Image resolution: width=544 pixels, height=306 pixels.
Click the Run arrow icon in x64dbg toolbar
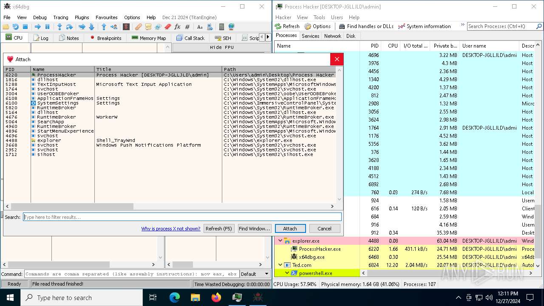click(37, 27)
